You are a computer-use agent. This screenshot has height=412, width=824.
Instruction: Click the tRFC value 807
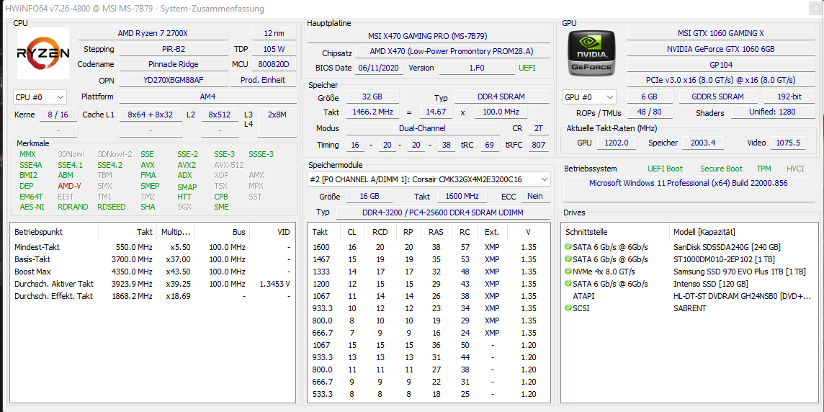(538, 145)
